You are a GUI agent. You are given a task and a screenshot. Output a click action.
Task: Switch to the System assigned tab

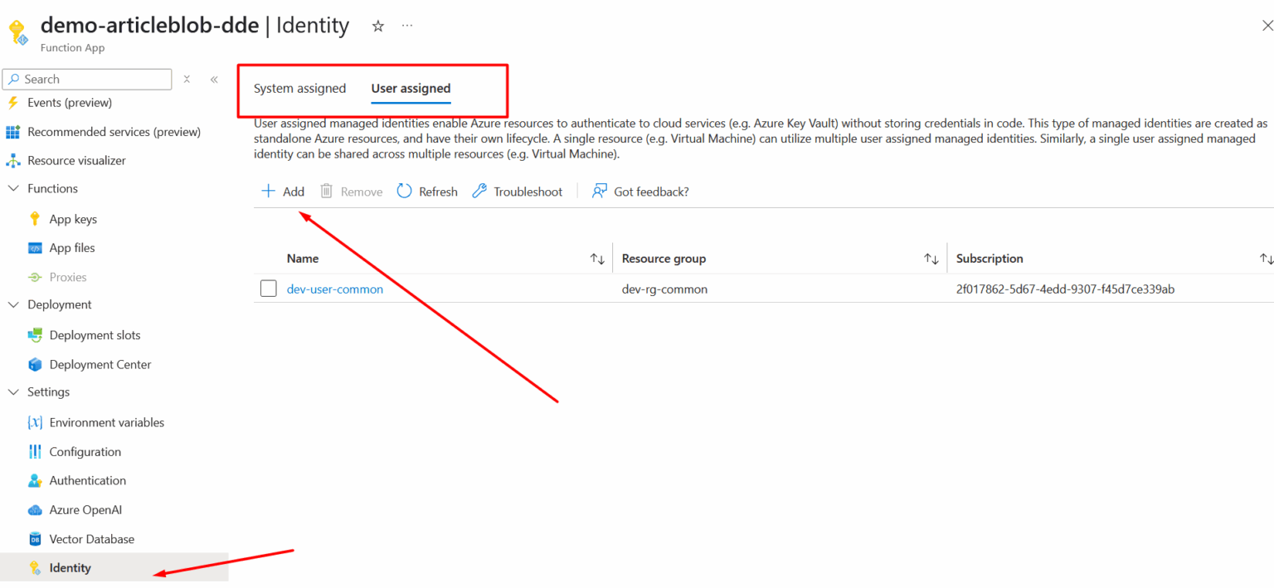point(299,88)
